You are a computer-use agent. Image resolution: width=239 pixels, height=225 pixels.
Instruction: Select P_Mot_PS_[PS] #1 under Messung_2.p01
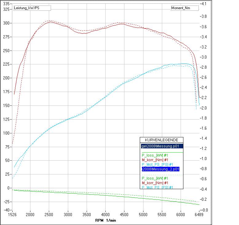tap(157, 187)
